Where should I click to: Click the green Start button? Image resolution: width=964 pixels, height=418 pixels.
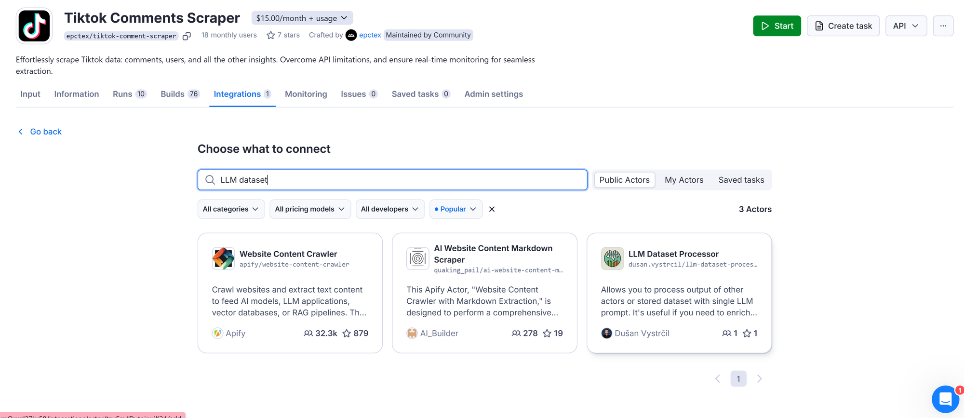[777, 26]
